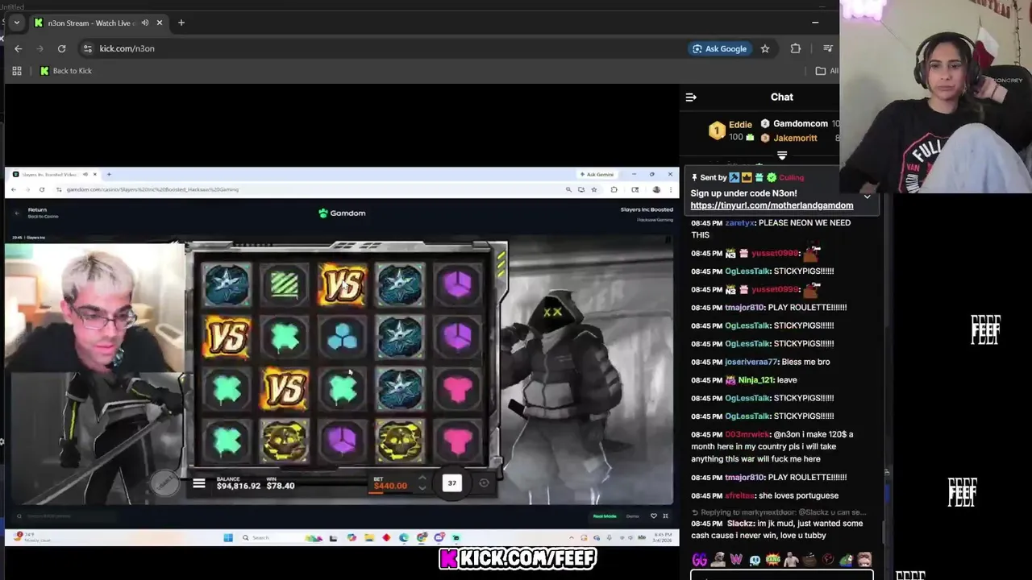Click the Ask Gemini button in inner browser
This screenshot has height=580, width=1032.
coord(597,174)
